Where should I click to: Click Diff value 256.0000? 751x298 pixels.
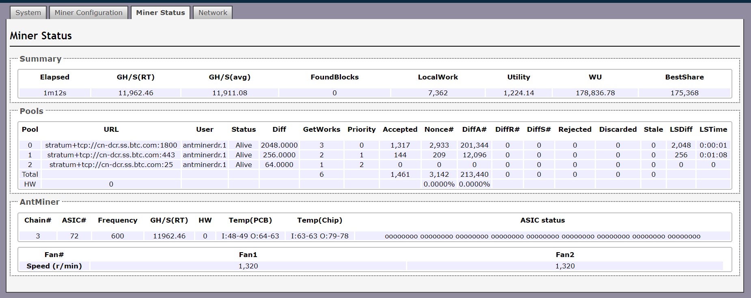coord(279,155)
